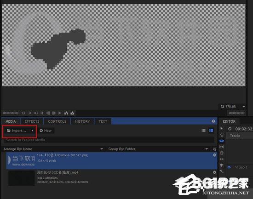Switch to the EFFECTS tab
Viewport: 253px width, 199px height.
tap(32, 121)
